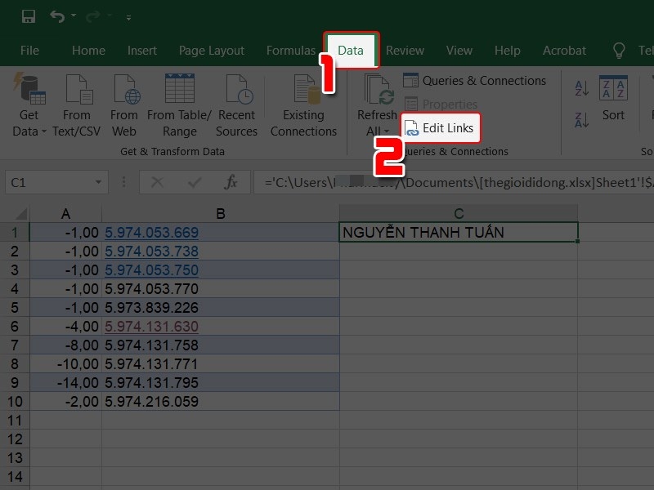
Task: Click inside the formula bar
Action: pos(454,182)
